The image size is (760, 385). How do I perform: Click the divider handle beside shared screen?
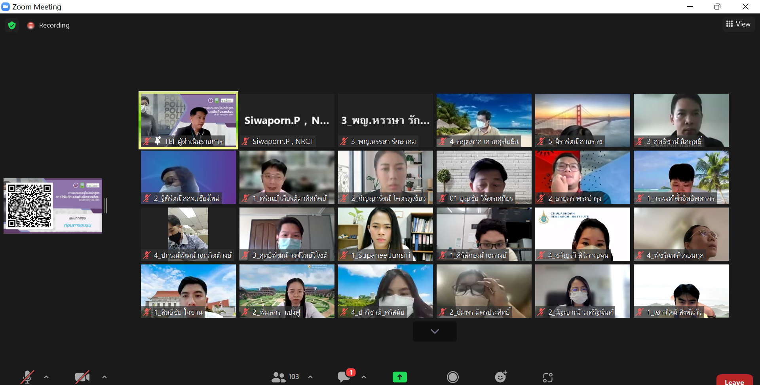point(106,206)
